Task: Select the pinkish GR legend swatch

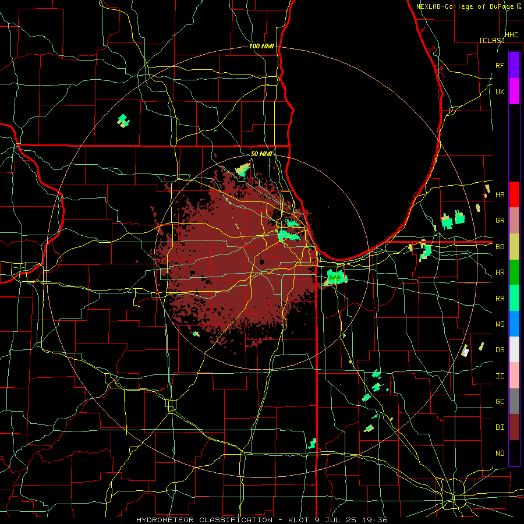Action: tap(514, 221)
